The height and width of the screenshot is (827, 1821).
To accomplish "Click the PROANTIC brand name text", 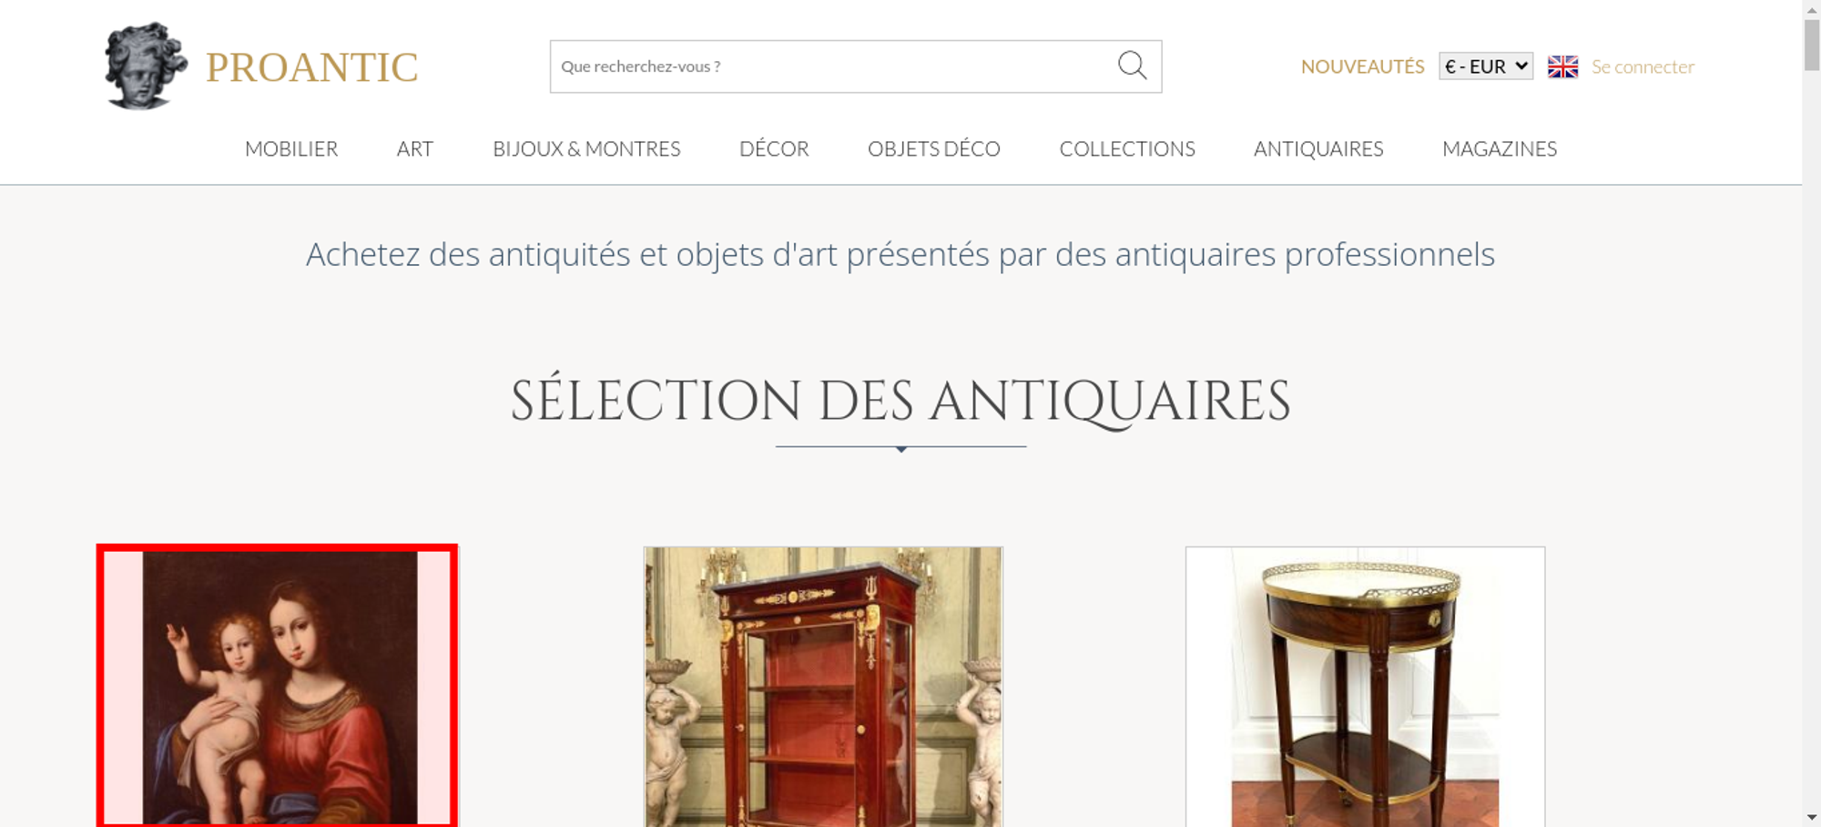I will [312, 67].
